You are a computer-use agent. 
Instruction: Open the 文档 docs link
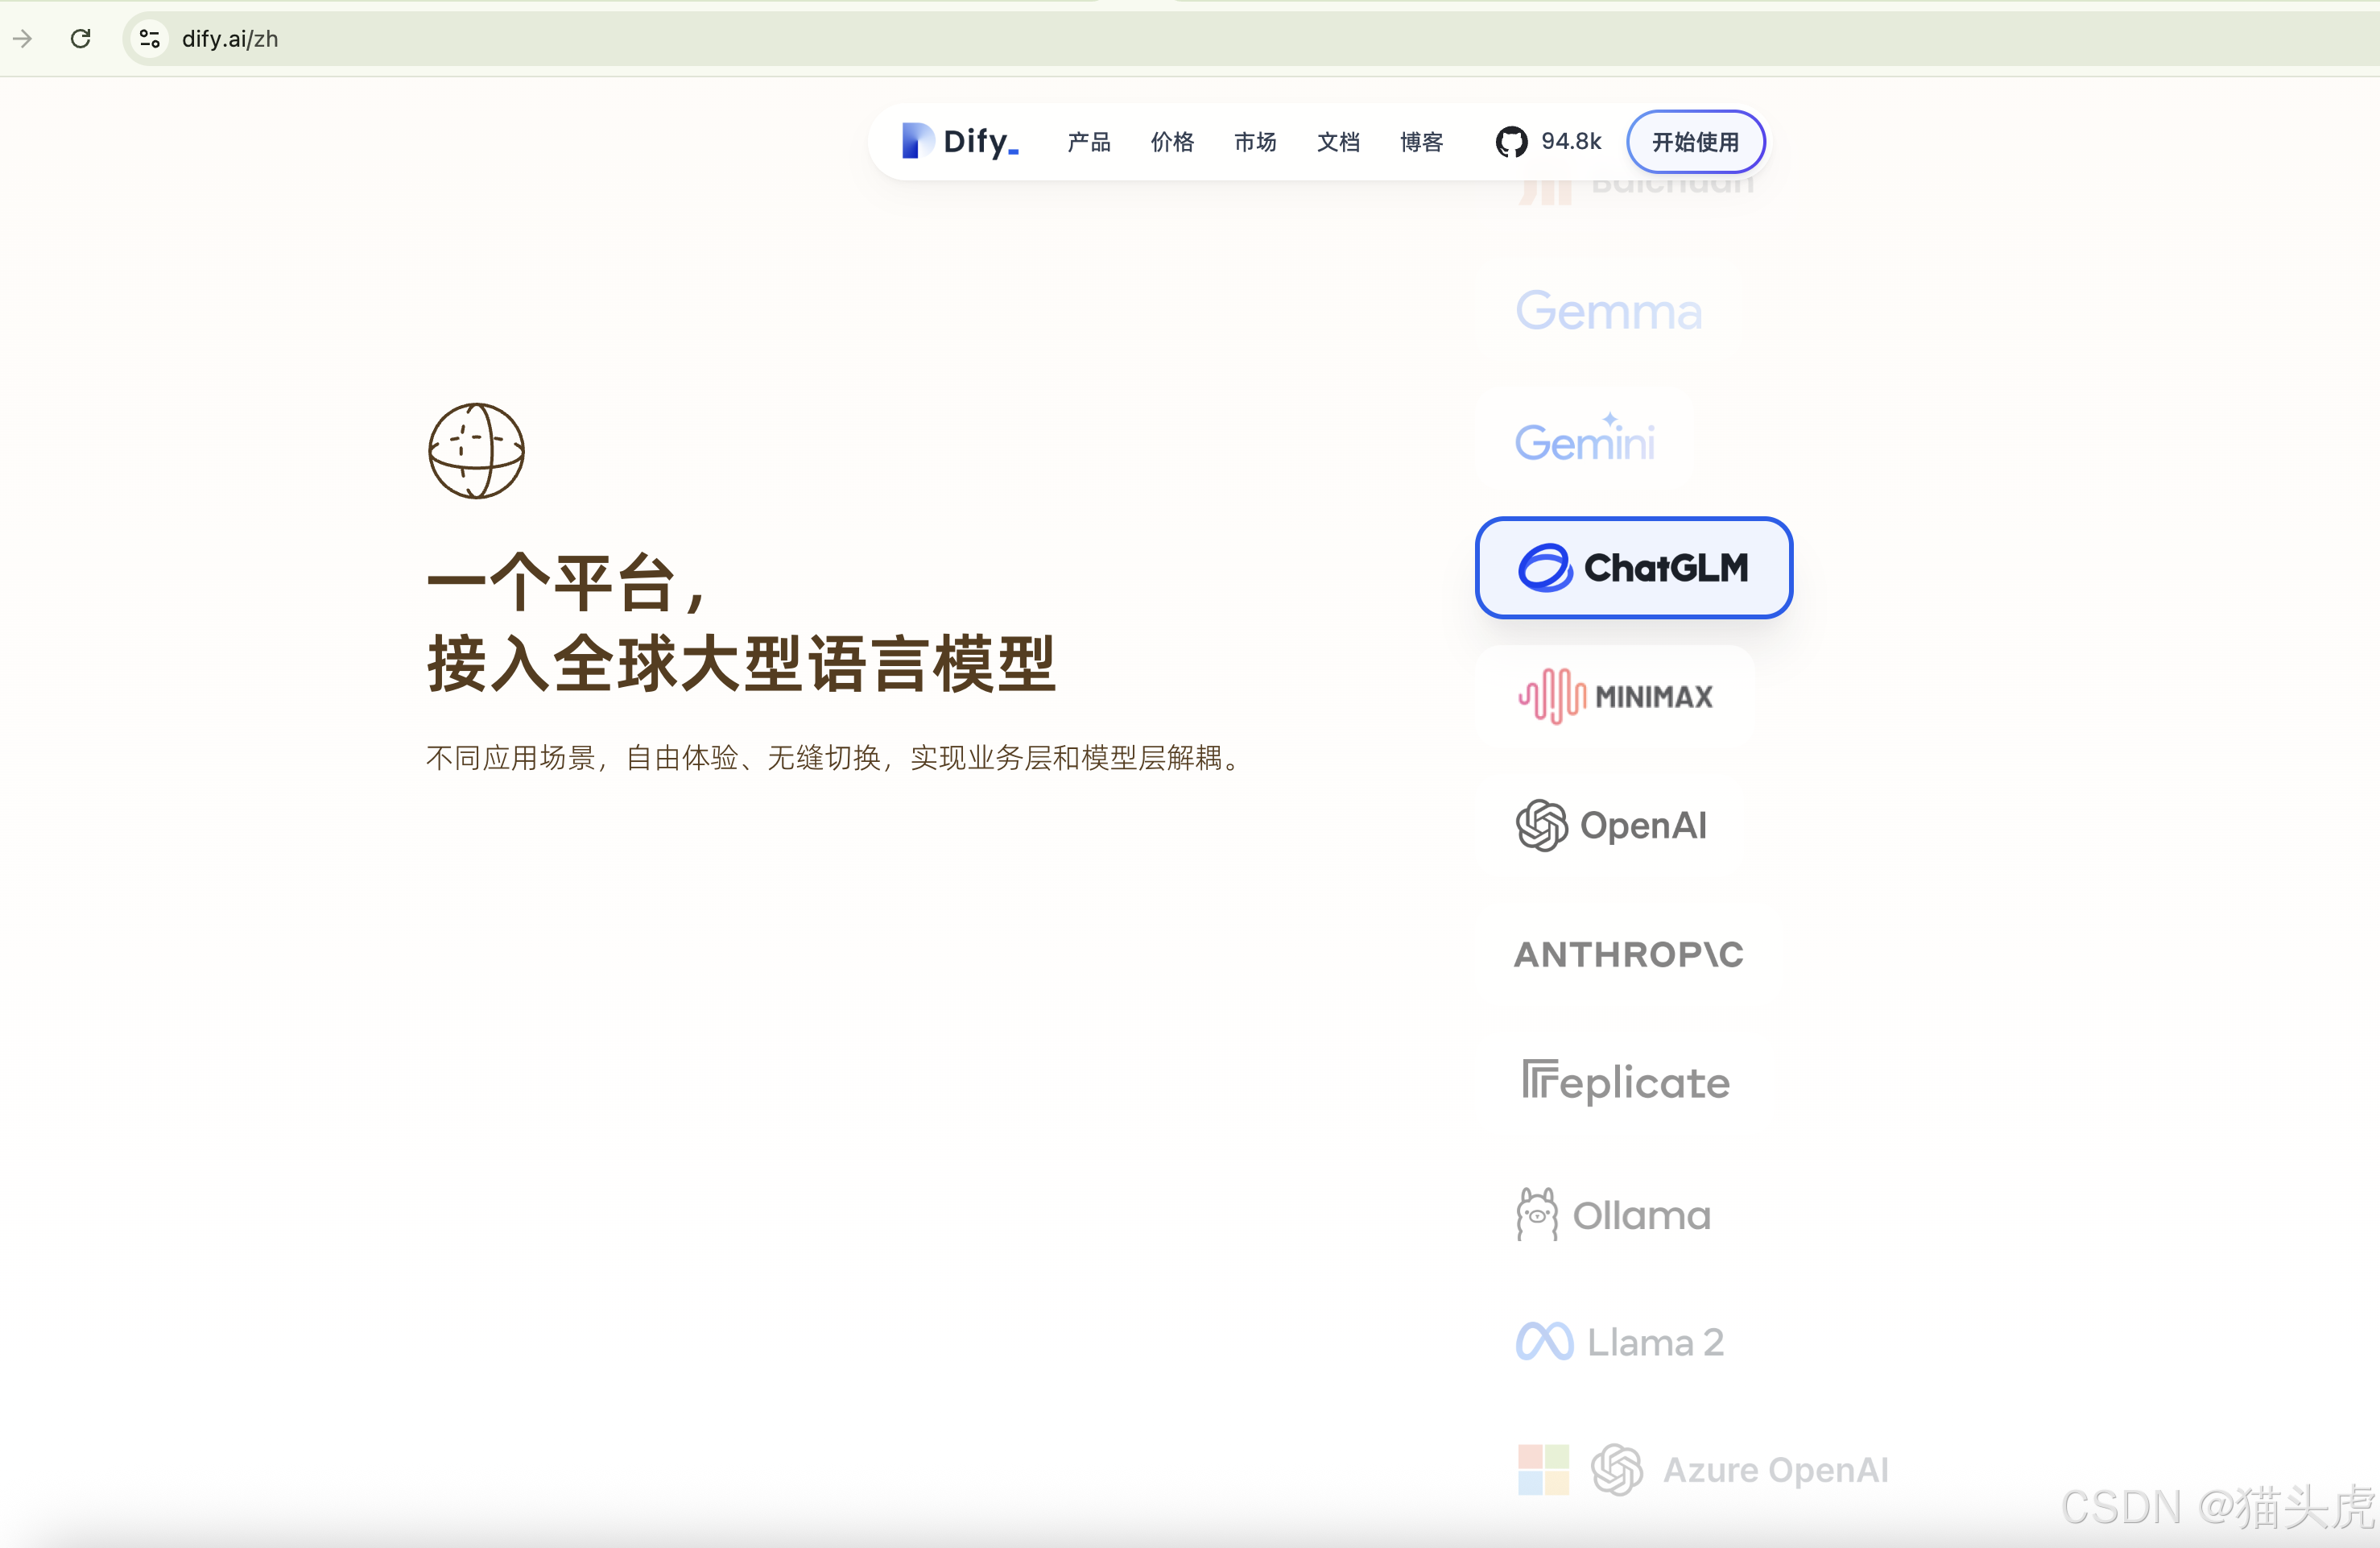(1338, 142)
